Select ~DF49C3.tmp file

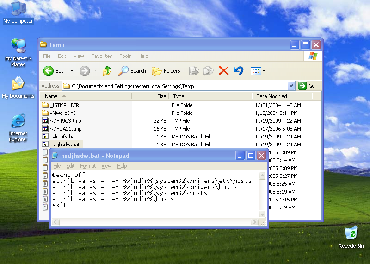62,121
